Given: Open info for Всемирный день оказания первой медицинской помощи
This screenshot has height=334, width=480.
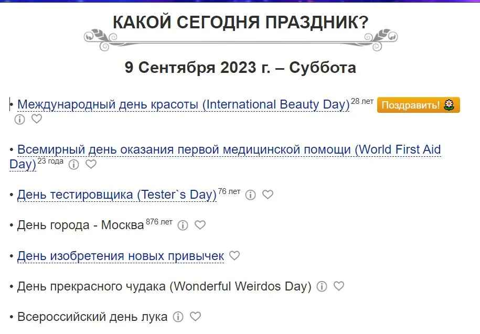Looking at the screenshot, I should click(x=73, y=165).
